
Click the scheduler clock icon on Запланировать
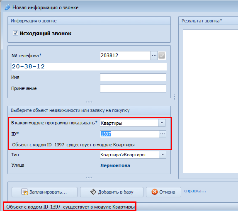pyautogui.click(x=24, y=192)
